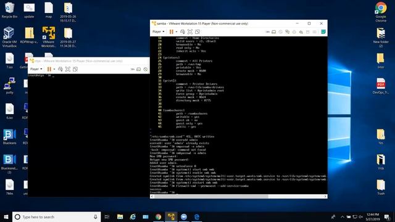Click the ntps window title bar
The height and width of the screenshot is (222, 395).
(x=89, y=61)
